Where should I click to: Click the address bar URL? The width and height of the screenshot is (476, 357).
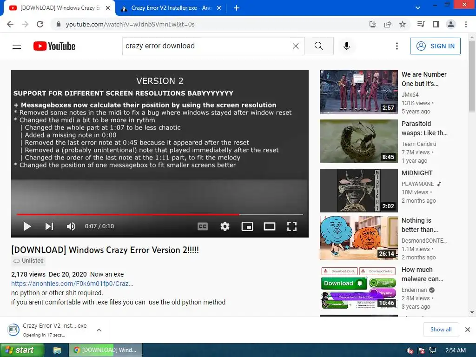coord(130,24)
